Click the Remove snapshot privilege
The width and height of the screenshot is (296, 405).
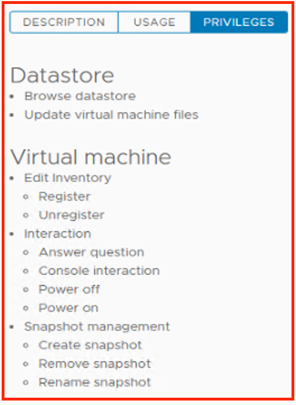click(95, 364)
